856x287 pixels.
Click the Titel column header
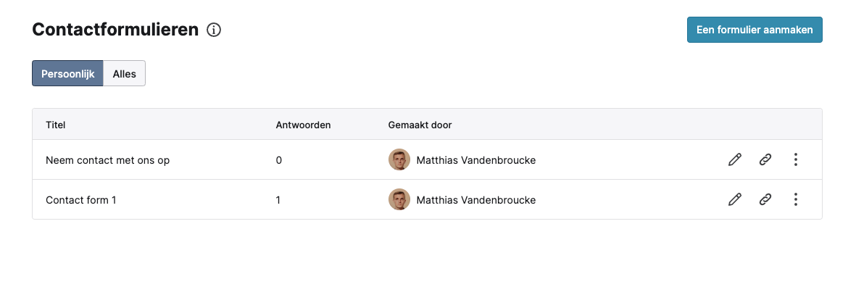(x=56, y=125)
